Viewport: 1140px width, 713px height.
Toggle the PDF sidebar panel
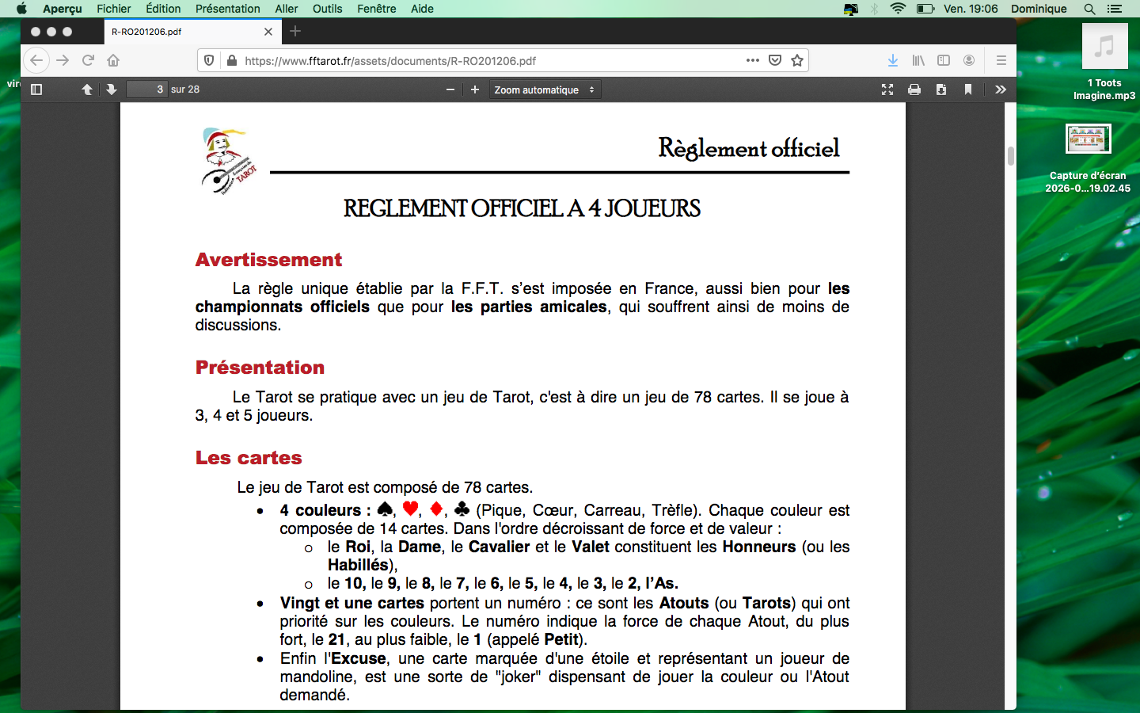coord(36,90)
